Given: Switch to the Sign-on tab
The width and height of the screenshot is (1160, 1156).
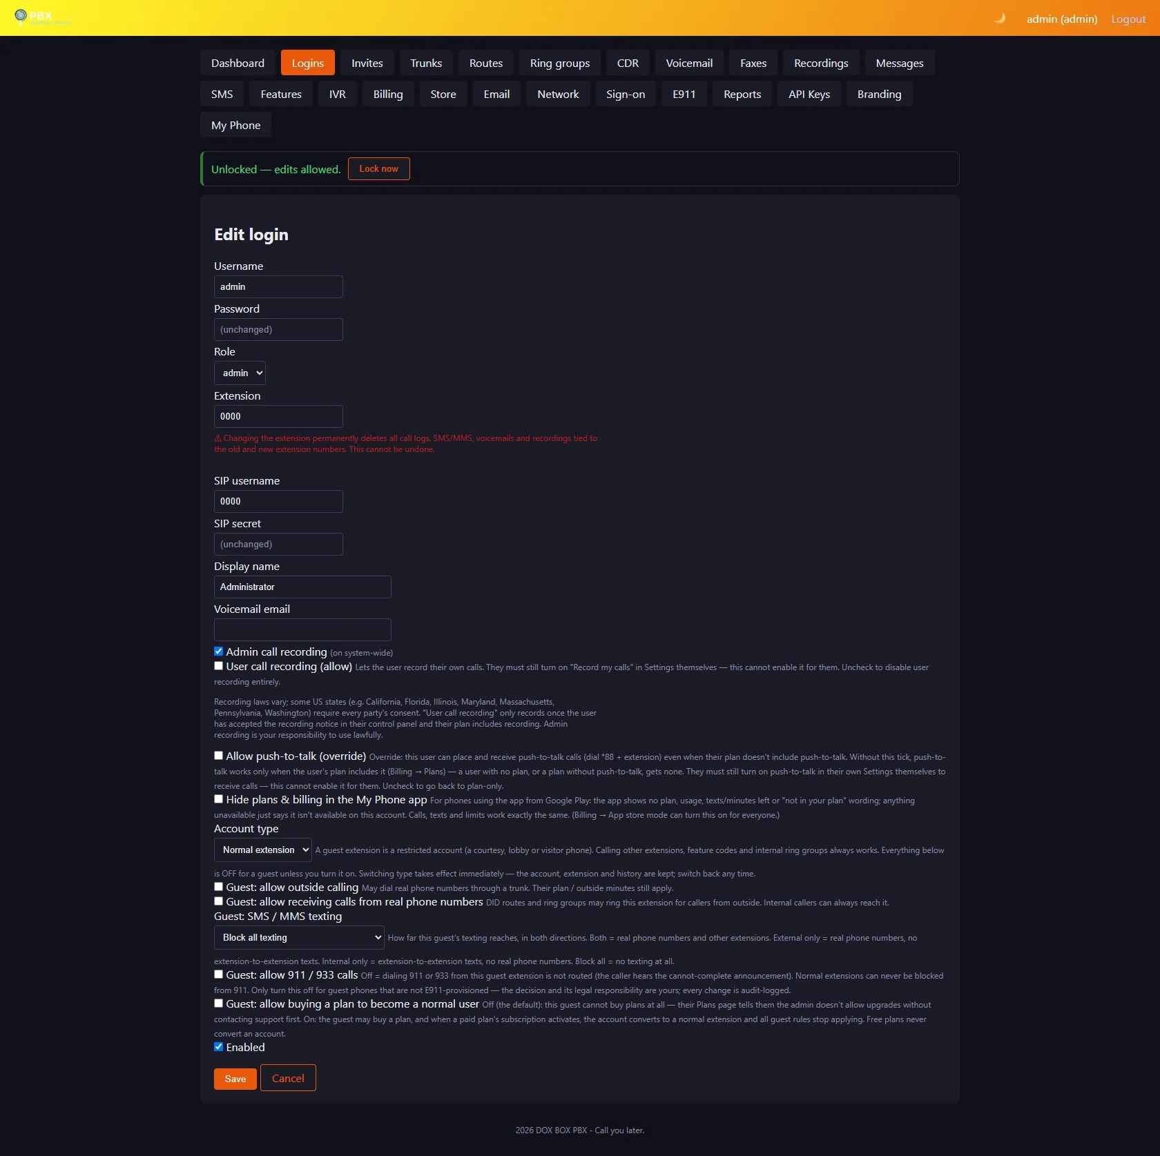Looking at the screenshot, I should 626,94.
